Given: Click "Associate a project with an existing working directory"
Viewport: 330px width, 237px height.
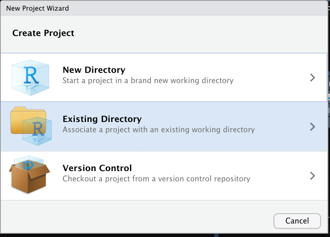Looking at the screenshot, I should [x=158, y=130].
